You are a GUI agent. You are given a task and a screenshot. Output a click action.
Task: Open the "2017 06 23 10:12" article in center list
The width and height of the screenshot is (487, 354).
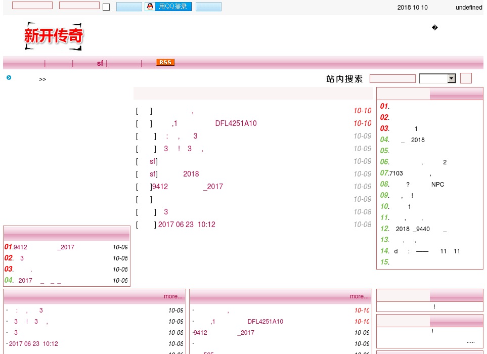(186, 225)
